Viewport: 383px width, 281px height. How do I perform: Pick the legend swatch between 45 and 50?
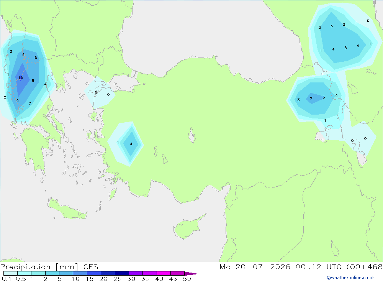point(178,273)
